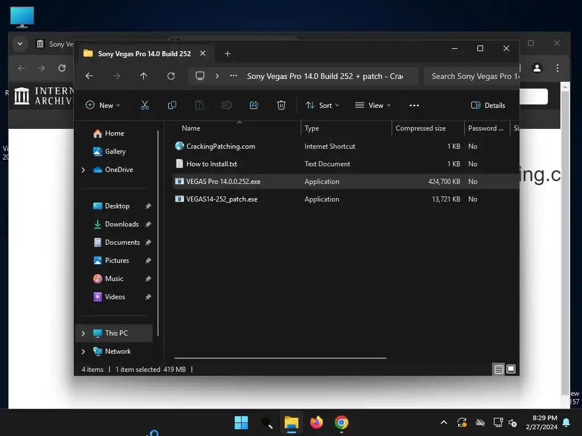Launch Firefox from the taskbar
The image size is (582, 436).
tap(316, 422)
